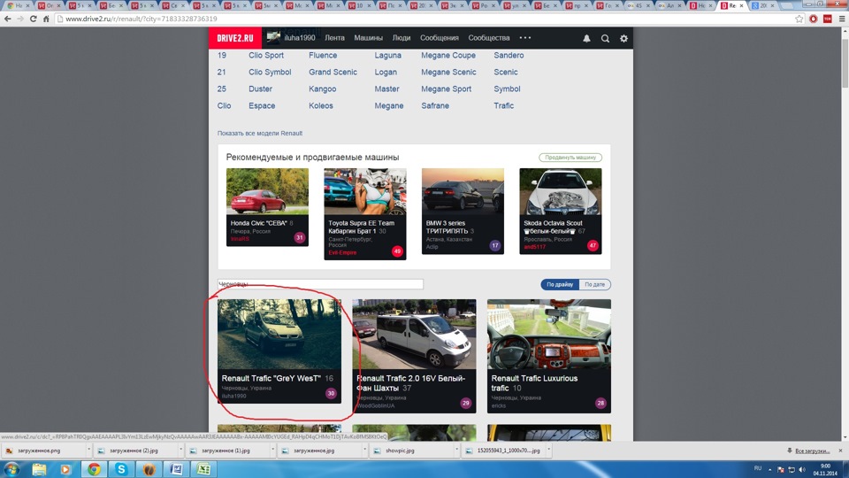Image resolution: width=849 pixels, height=478 pixels.
Task: Open Сообщения menu item
Action: 440,38
